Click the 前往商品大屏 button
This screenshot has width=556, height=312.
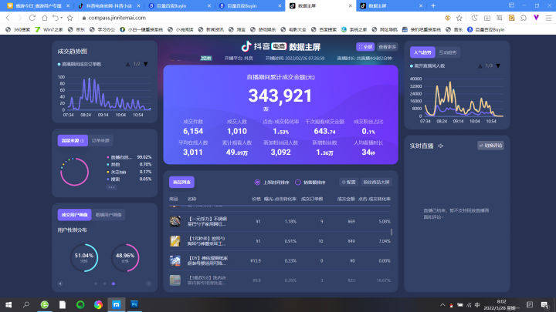click(x=378, y=183)
